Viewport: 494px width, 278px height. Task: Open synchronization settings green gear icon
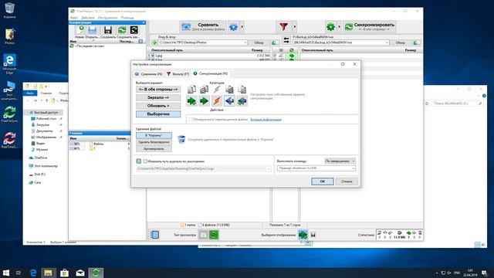330,27
